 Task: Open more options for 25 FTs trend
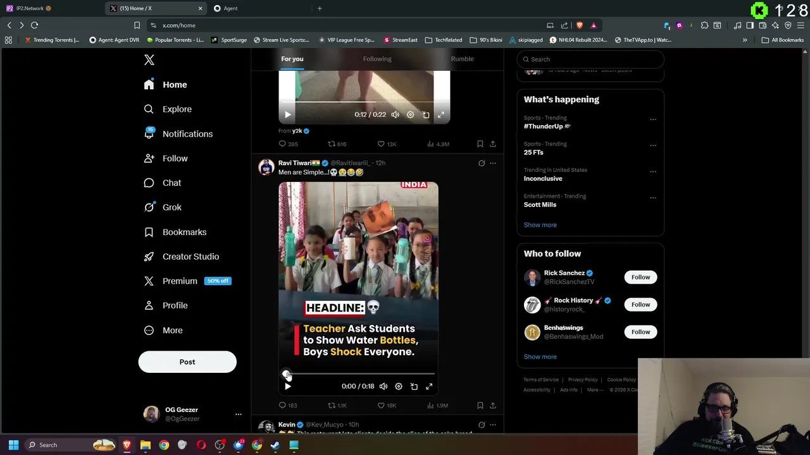pyautogui.click(x=653, y=145)
